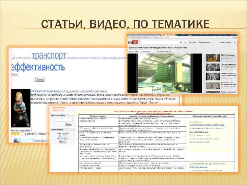
Task: Click the browser address bar above YouTube
Action: (183, 38)
